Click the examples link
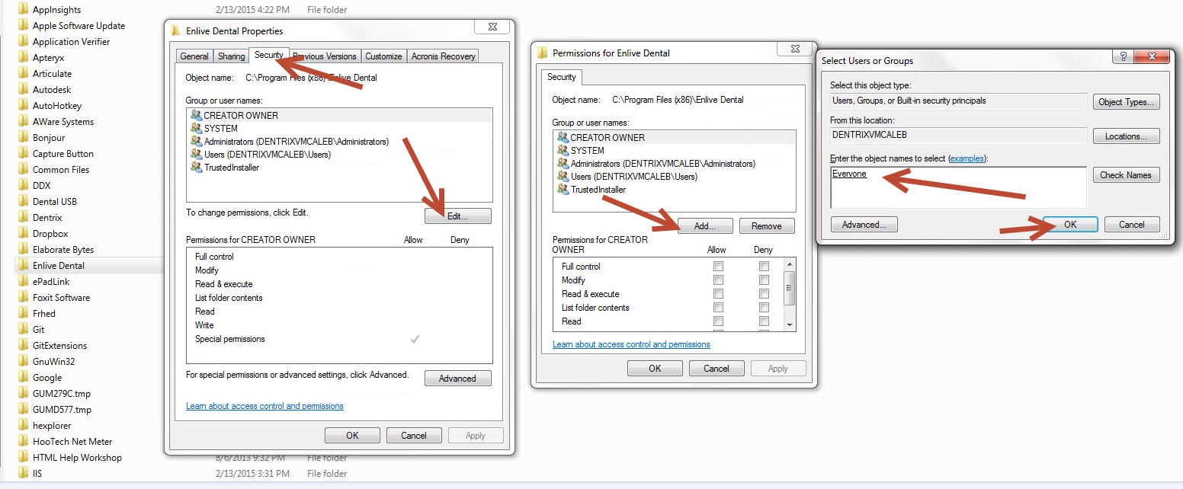1183x489 pixels. (967, 158)
